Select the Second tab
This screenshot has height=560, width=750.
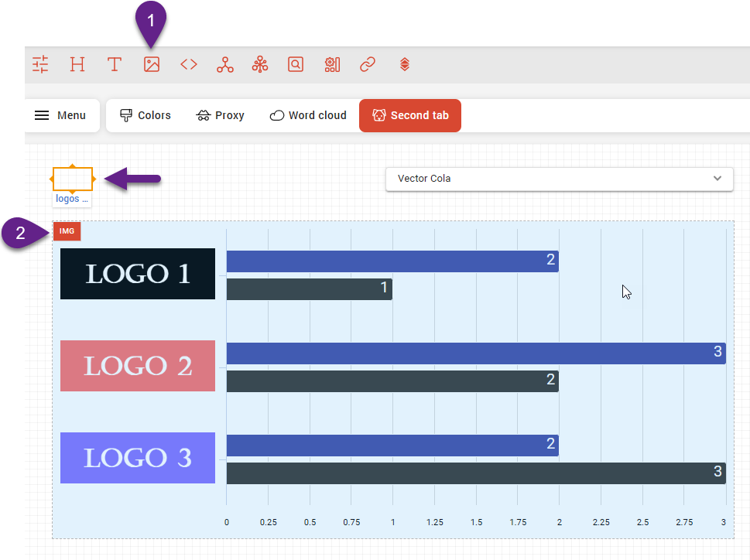coord(410,115)
